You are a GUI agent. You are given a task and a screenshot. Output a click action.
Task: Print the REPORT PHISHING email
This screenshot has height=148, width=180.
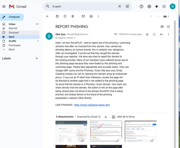coord(162,27)
